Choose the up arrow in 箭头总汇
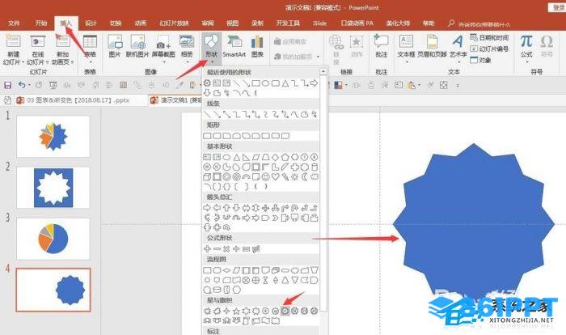 click(x=226, y=208)
